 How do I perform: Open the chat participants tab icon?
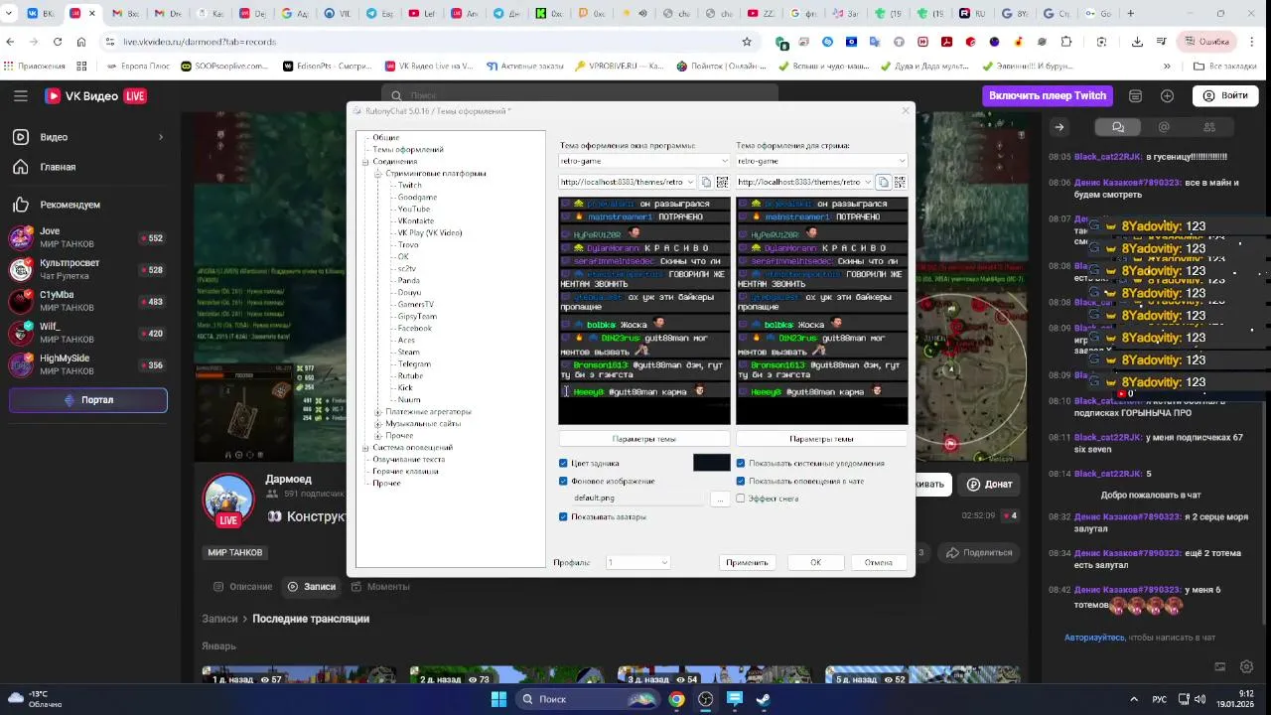(x=1209, y=127)
